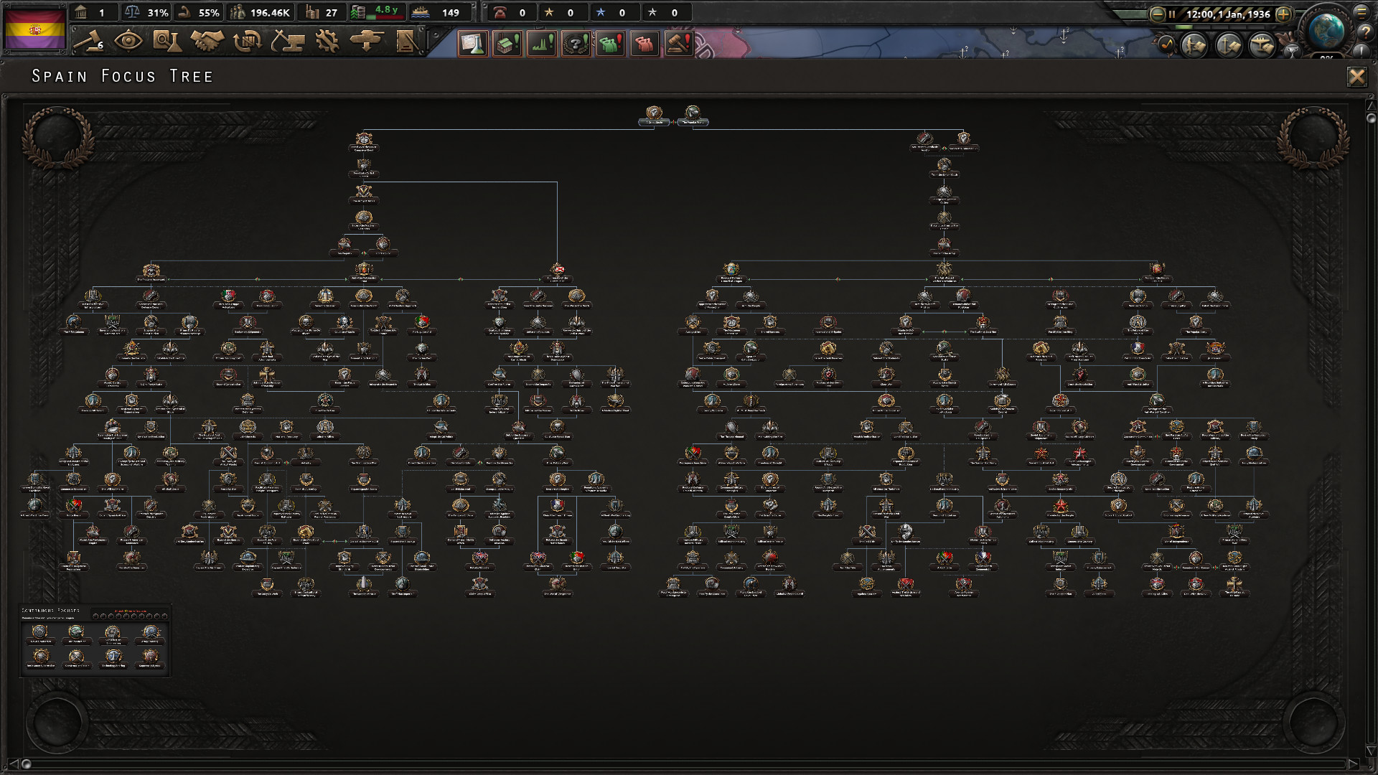Select the Naval Production continuous focus
The width and height of the screenshot is (1378, 775).
[x=40, y=636]
